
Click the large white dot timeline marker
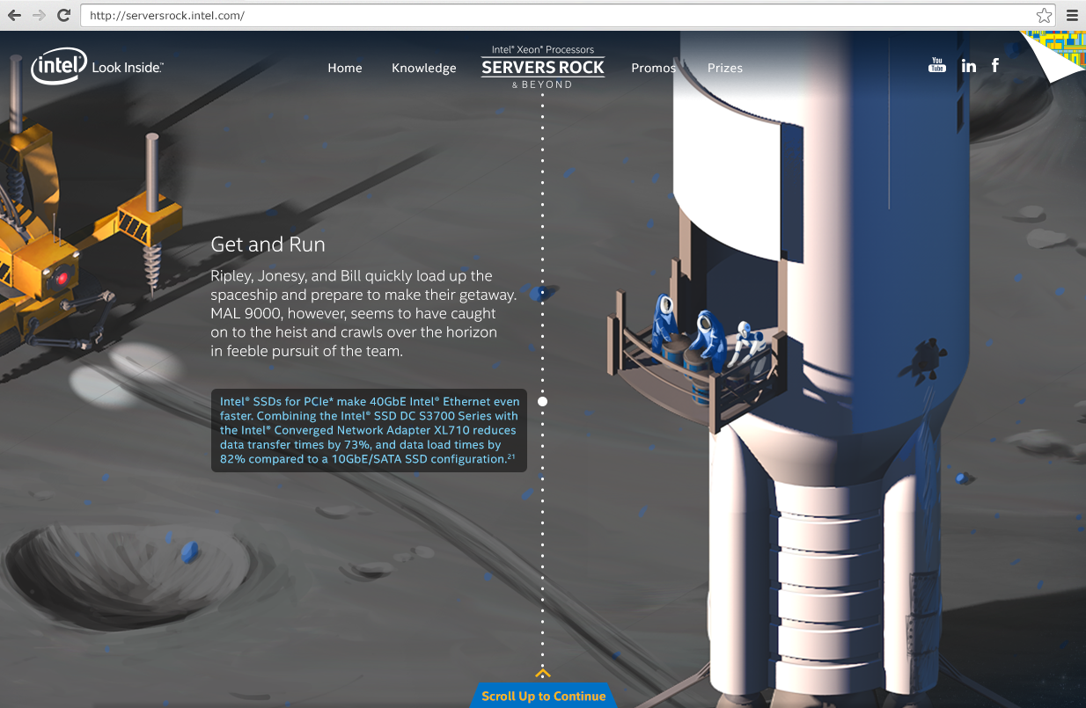point(543,401)
